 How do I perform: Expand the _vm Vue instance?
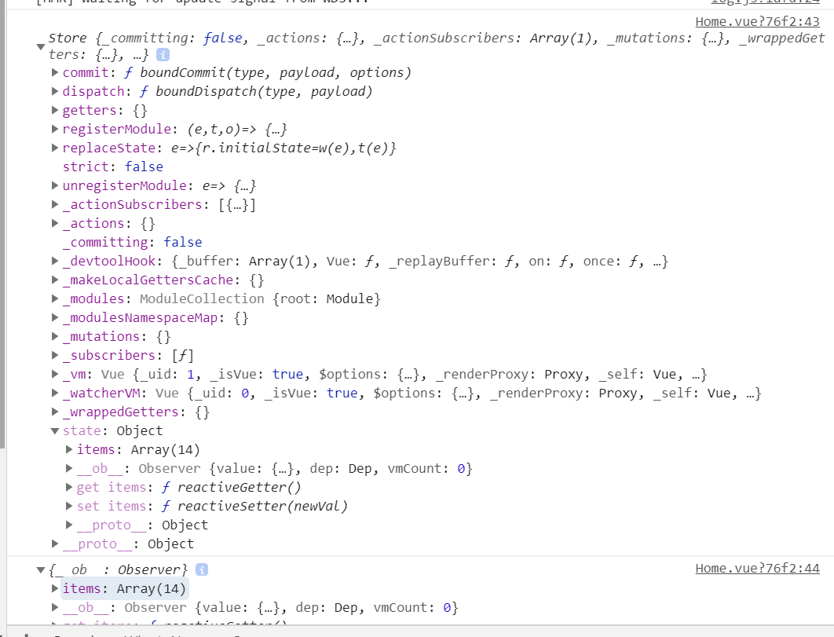point(55,374)
